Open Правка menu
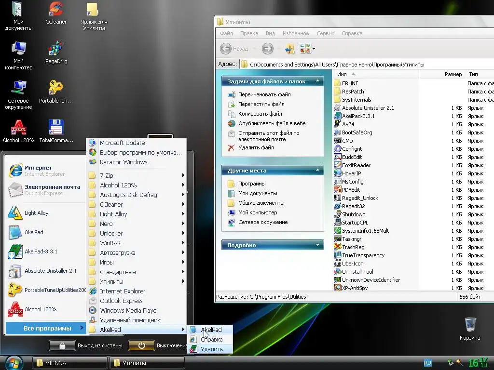494x370 pixels. point(249,33)
